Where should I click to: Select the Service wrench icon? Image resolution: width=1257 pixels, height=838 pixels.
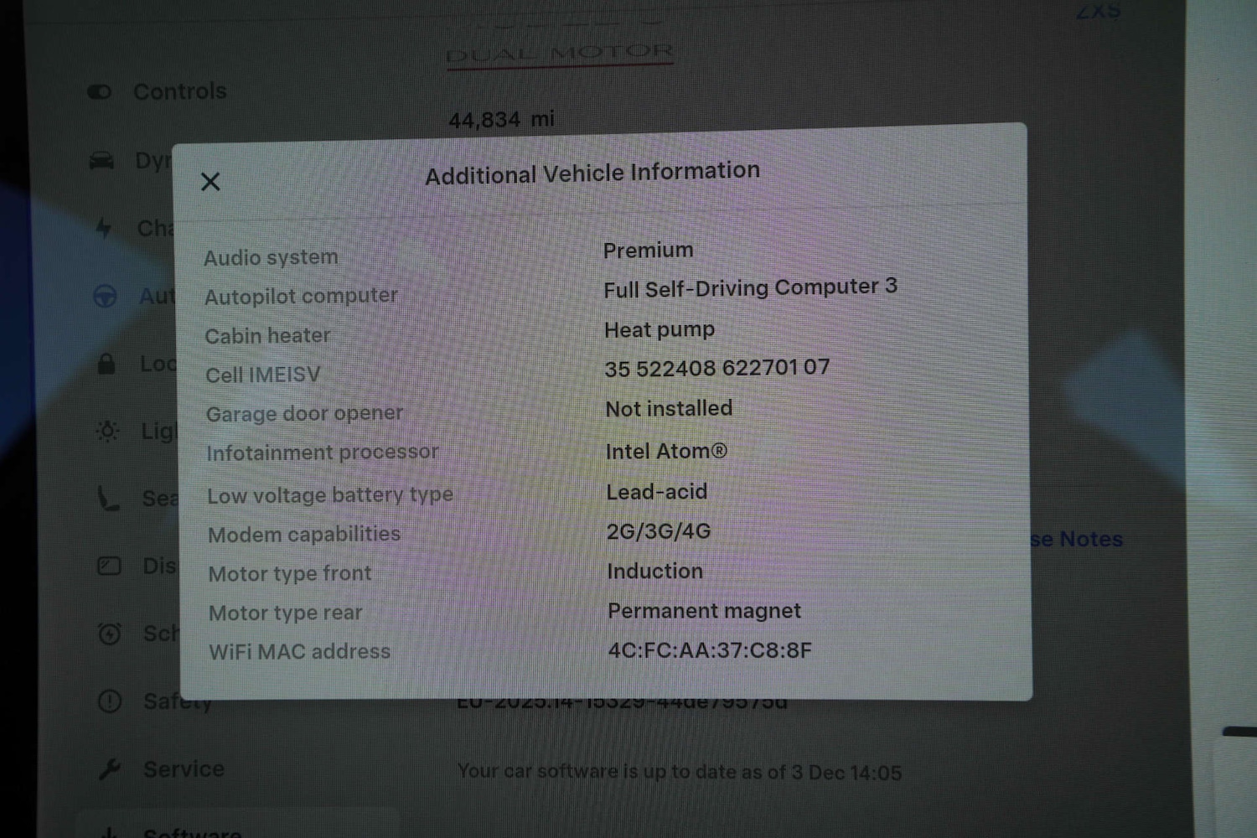[110, 768]
